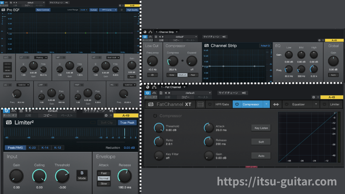Image resolution: width=345 pixels, height=194 pixels.
Task: Expand Fat Channel Equalizer model dropdown arrow
Action: 316,104
